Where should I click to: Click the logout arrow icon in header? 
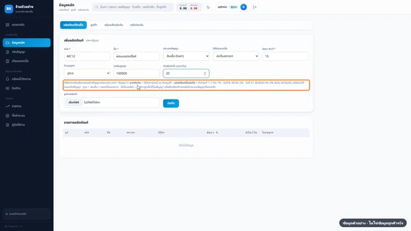(x=255, y=7)
